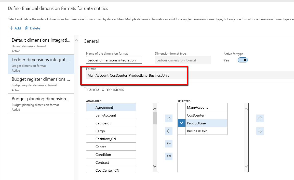This screenshot has width=294, height=180.
Task: Move ProductLine down with the down arrow icon
Action: (260, 131)
